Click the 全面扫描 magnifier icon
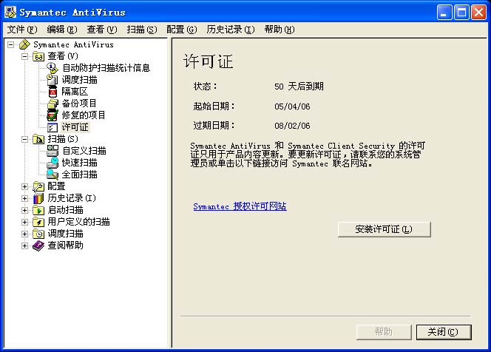Viewport: 491px width, 352px height. tap(53, 175)
